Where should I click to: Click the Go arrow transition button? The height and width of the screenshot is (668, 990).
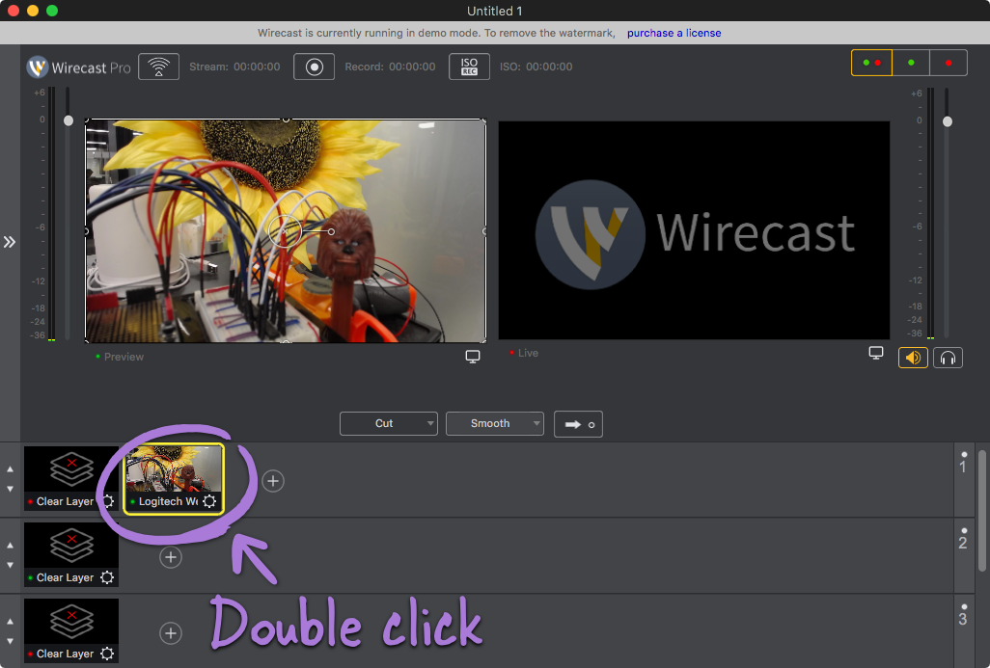pyautogui.click(x=578, y=424)
